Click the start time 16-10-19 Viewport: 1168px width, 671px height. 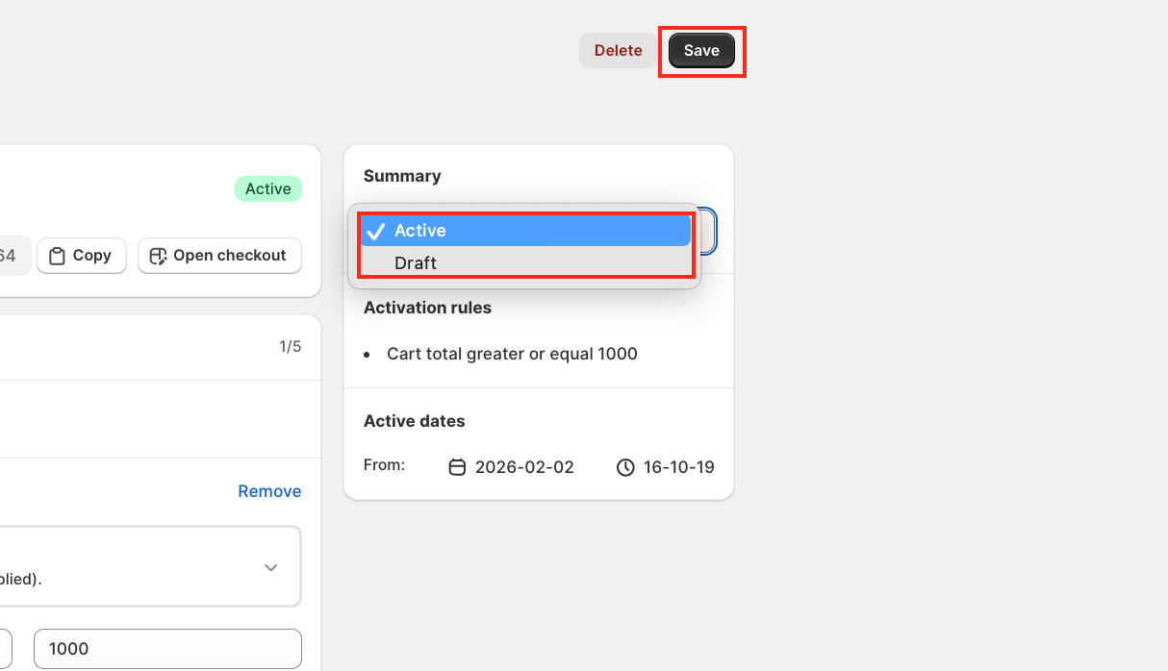pos(678,468)
